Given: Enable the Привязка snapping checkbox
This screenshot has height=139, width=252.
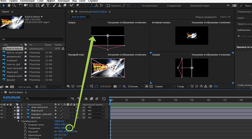Looking at the screenshot, I should (108, 6).
